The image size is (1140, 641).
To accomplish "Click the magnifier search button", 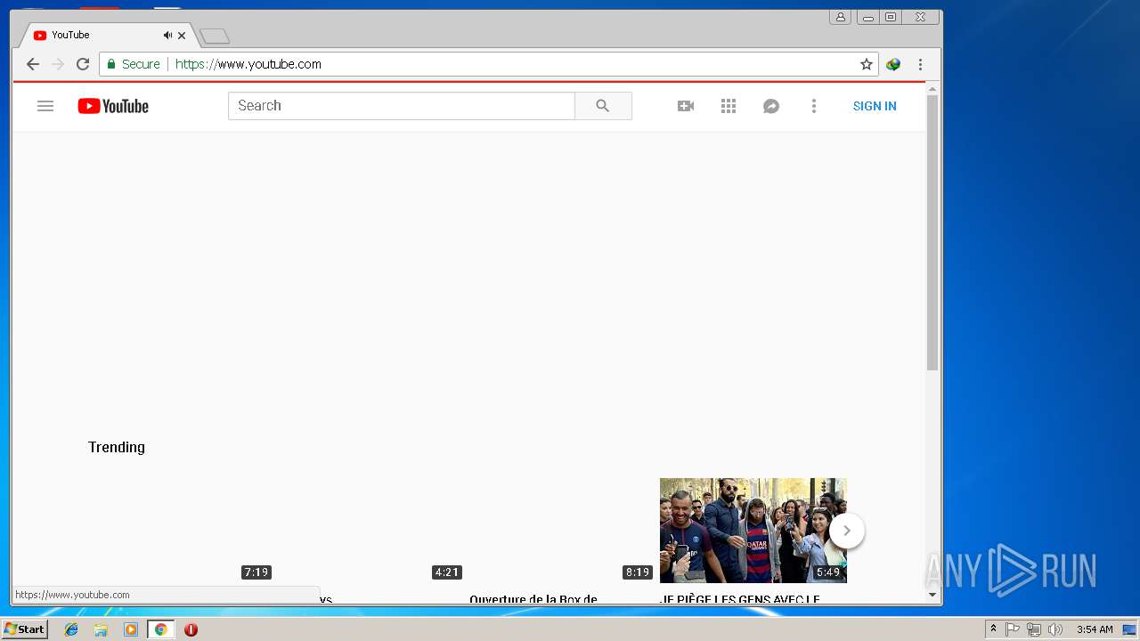I will [x=603, y=106].
